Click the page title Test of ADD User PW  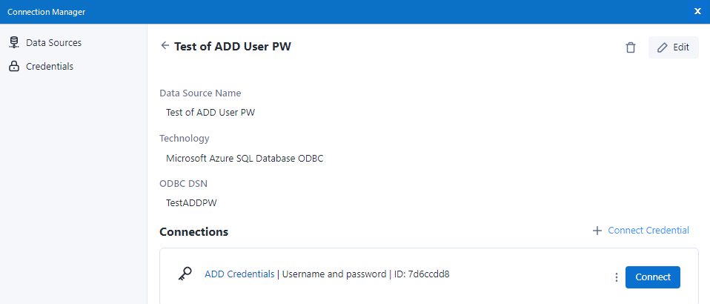tap(232, 47)
